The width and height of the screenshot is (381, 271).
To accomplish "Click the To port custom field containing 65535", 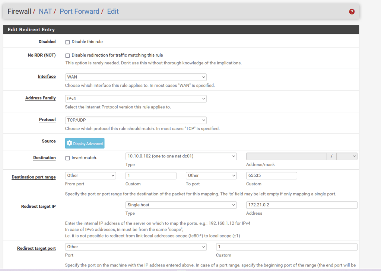I will pyautogui.click(x=272, y=175).
